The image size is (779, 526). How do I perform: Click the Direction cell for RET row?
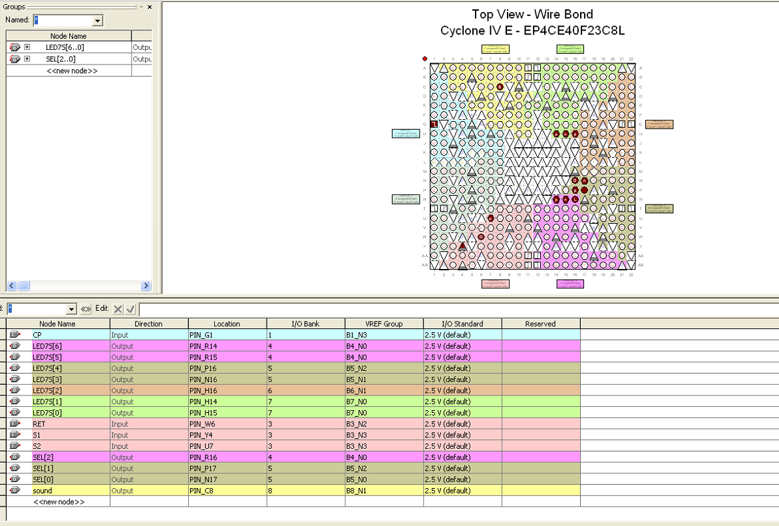click(x=149, y=424)
